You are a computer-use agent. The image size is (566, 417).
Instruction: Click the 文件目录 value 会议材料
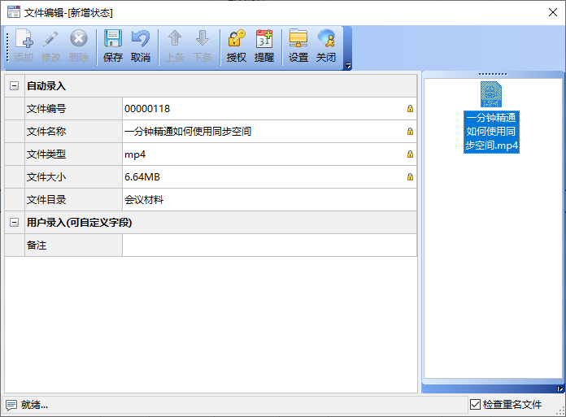point(144,199)
